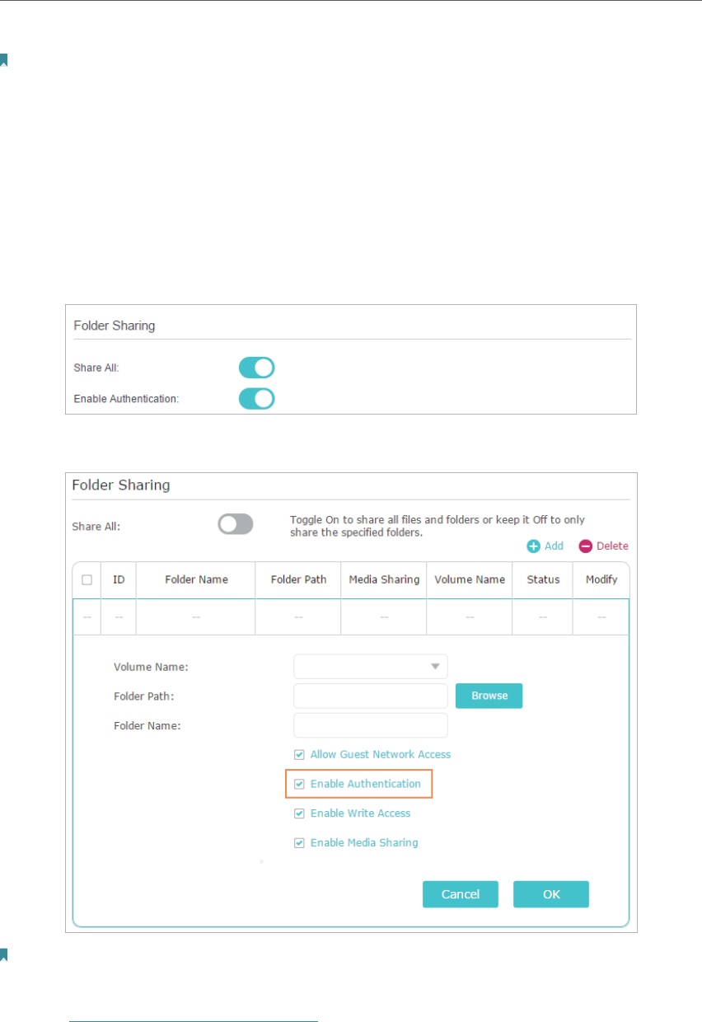702x1022 pixels.
Task: Uncheck Allow Guest Network Access
Action: pos(299,755)
